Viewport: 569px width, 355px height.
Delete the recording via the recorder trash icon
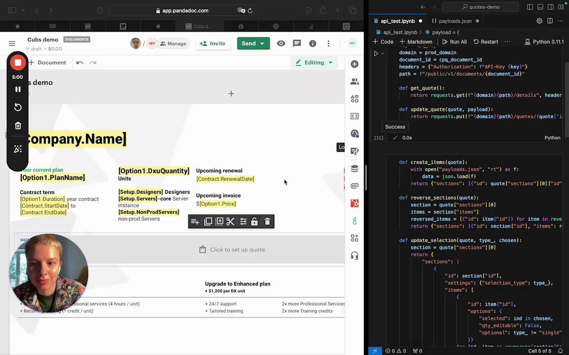click(x=18, y=126)
